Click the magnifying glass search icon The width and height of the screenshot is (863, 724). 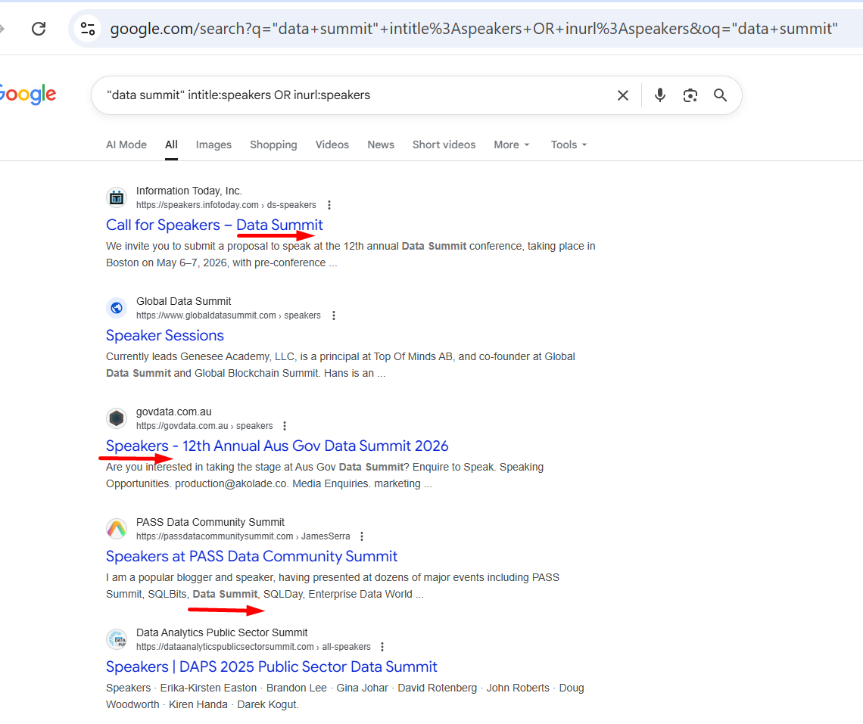(720, 95)
